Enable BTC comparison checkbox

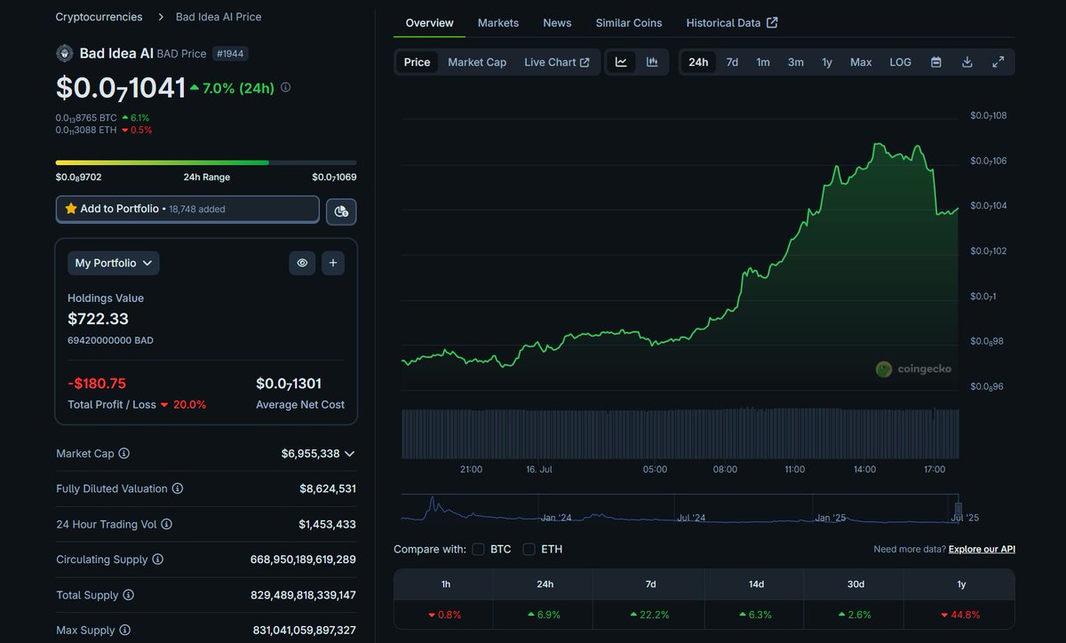(479, 549)
